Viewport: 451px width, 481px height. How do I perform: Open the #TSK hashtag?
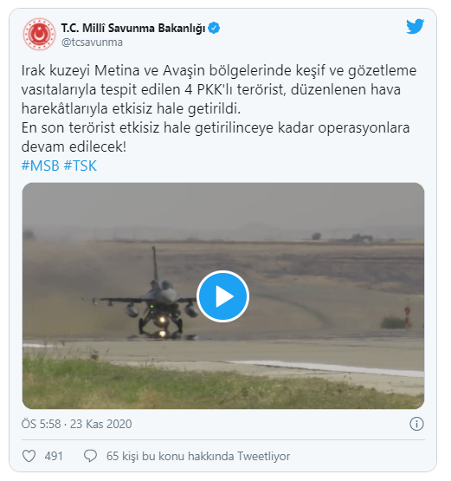(x=81, y=166)
